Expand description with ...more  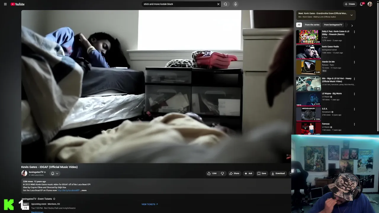83,191
